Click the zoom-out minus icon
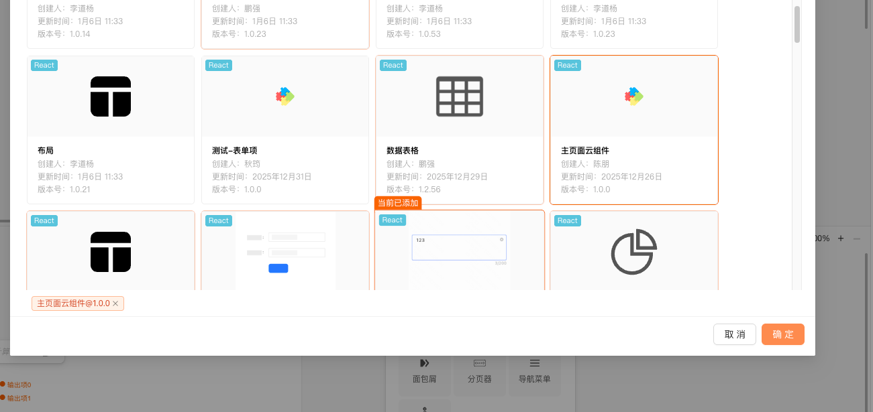This screenshot has width=873, height=412. [x=857, y=238]
